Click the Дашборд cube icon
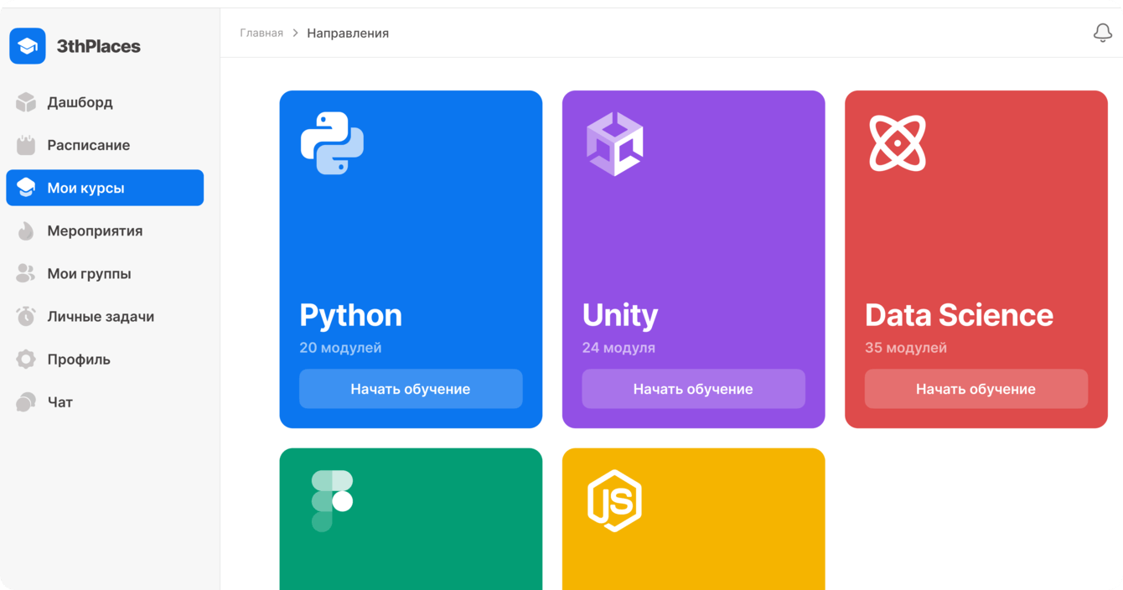This screenshot has width=1123, height=590. [26, 102]
